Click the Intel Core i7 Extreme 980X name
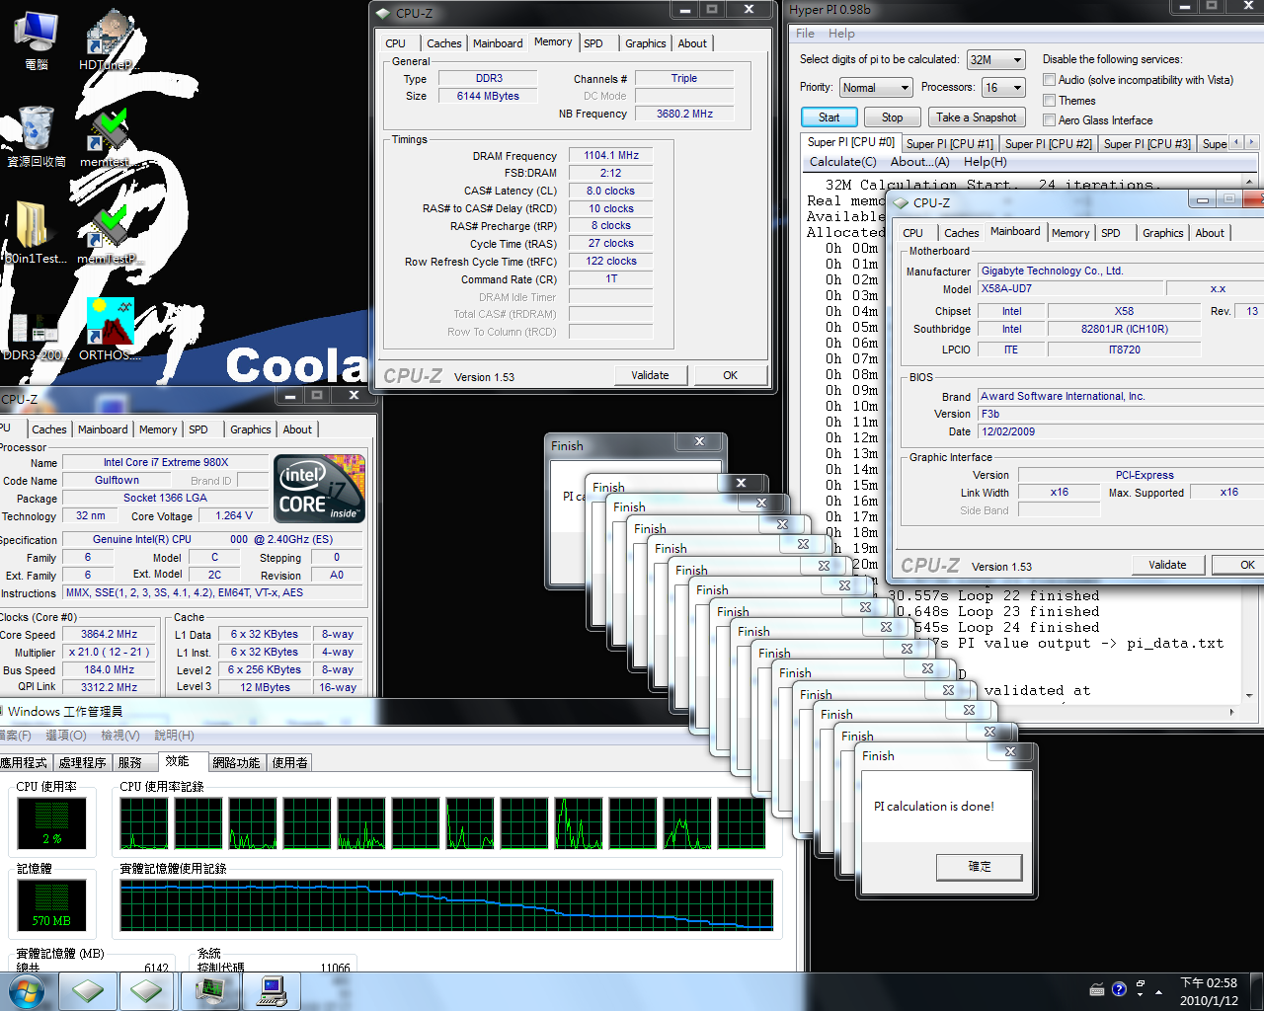 coord(165,462)
